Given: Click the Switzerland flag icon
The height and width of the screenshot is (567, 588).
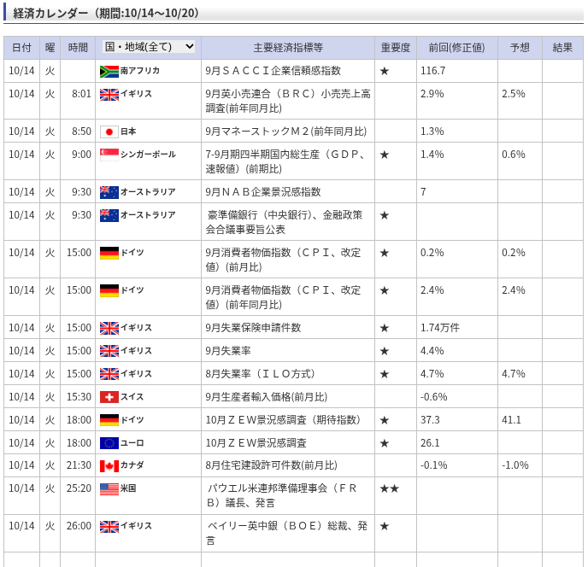Looking at the screenshot, I should coord(109,397).
